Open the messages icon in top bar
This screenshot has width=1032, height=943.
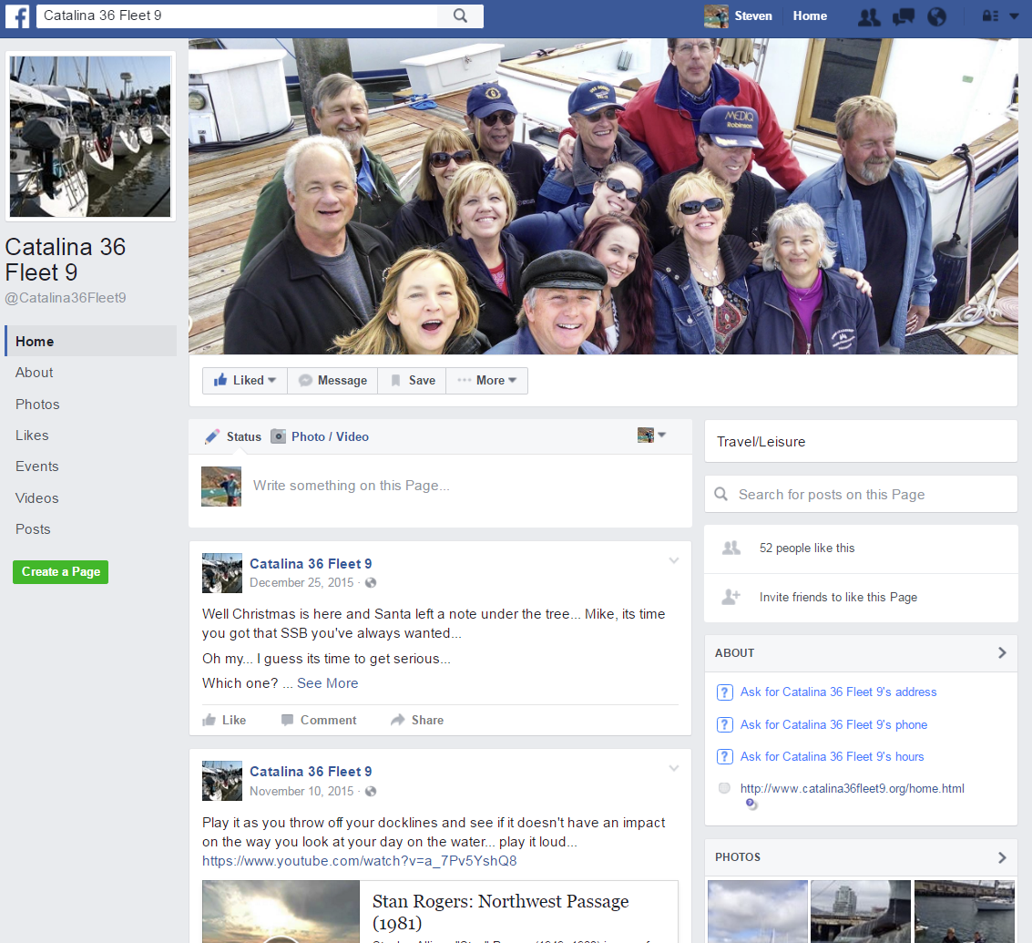904,16
